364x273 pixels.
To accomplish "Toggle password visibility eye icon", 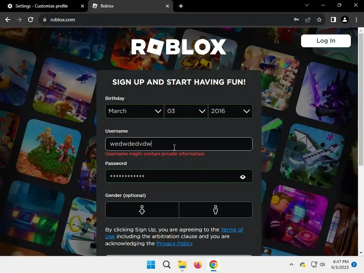I will click(x=242, y=177).
